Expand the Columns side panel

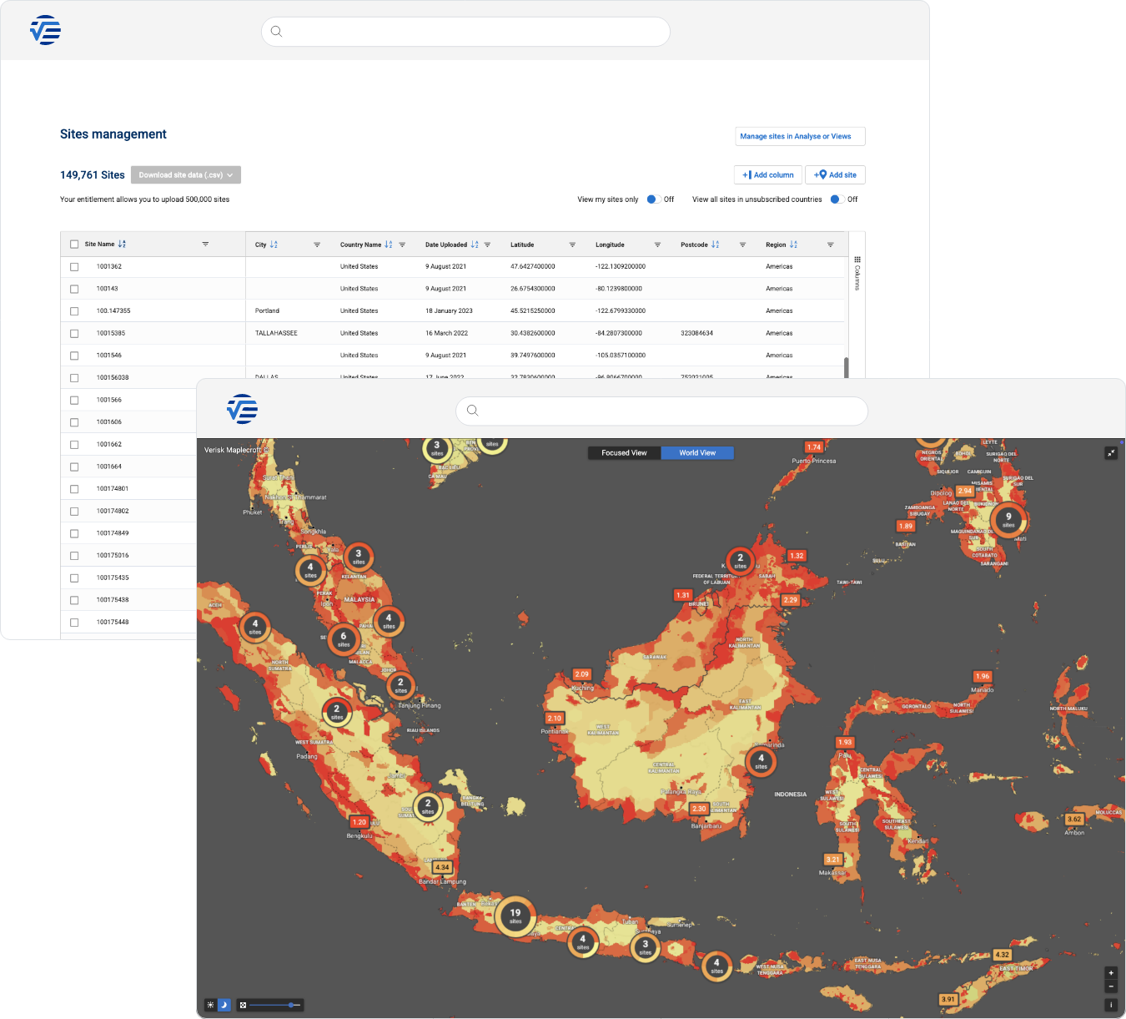tap(857, 273)
